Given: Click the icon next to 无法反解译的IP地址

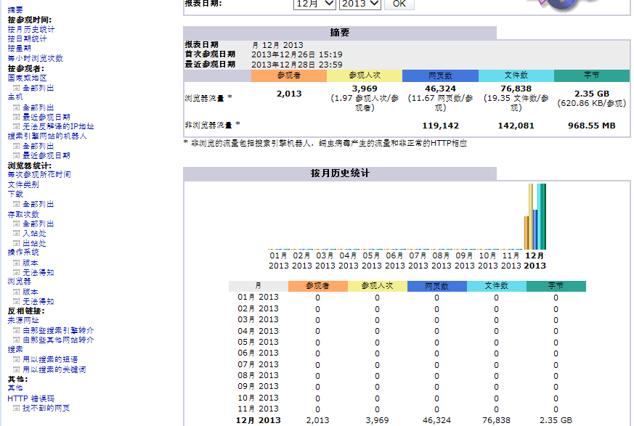Looking at the screenshot, I should coord(16,126).
